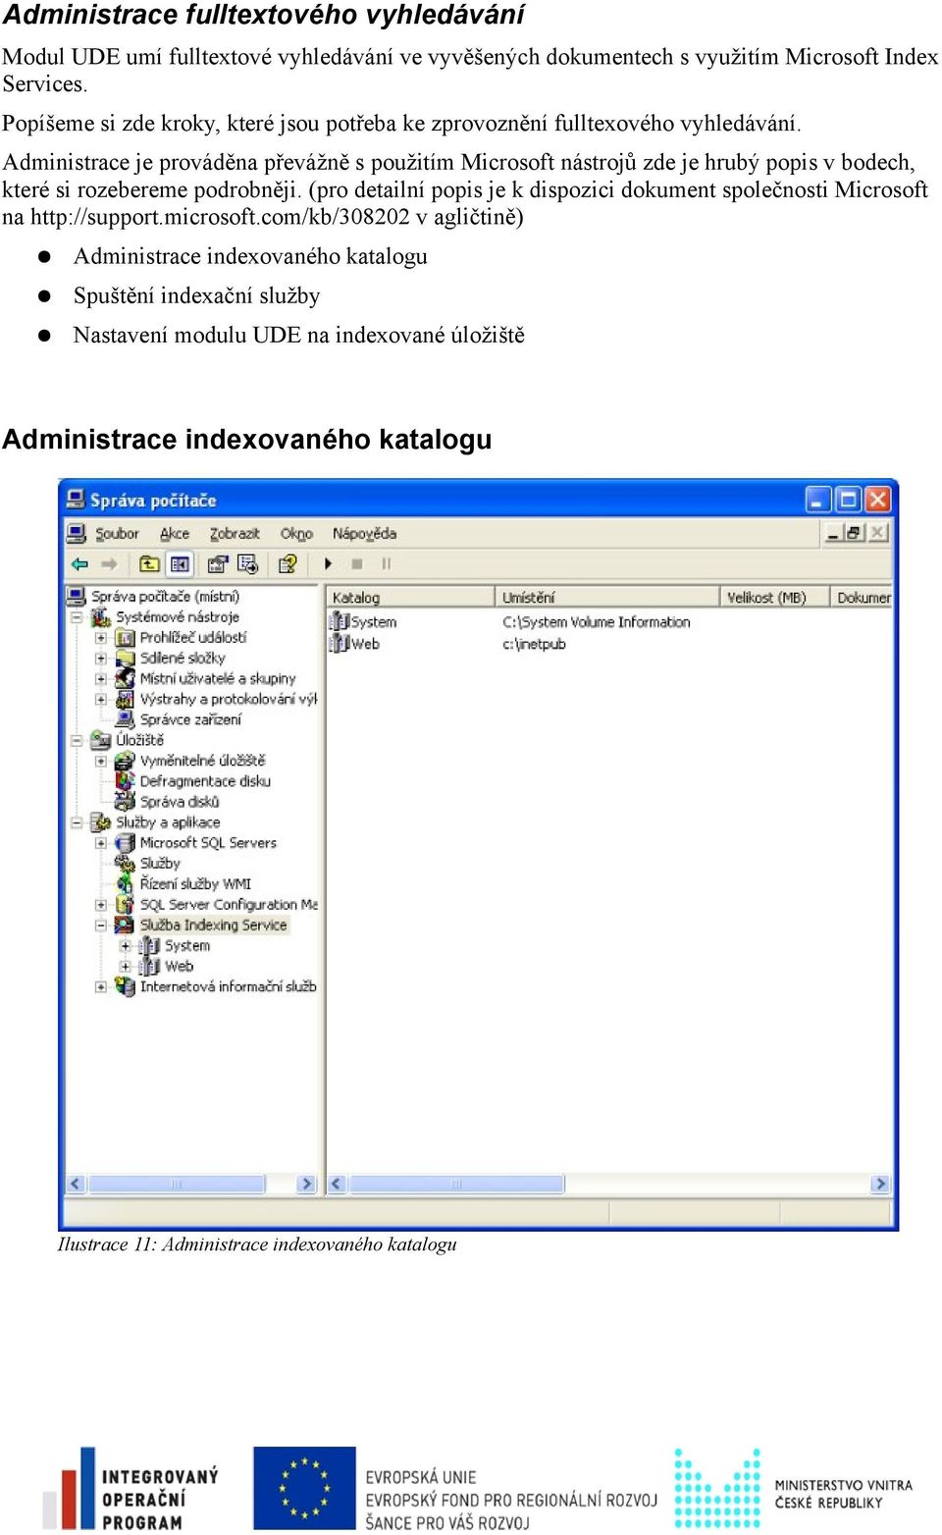Collapse the Systémové nástroje node

[x=77, y=617]
